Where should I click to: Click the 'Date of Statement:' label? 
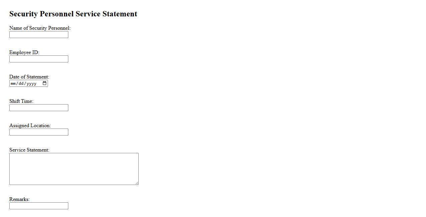(29, 77)
